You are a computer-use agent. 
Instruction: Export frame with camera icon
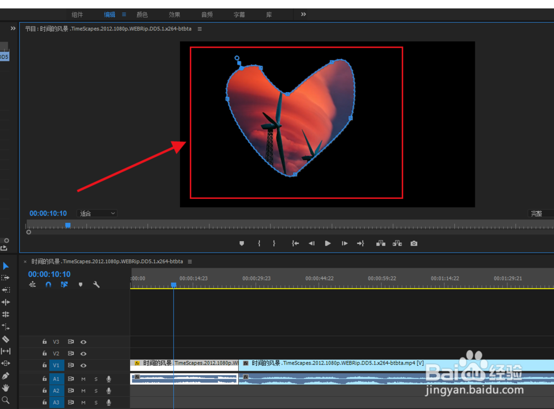coord(414,243)
